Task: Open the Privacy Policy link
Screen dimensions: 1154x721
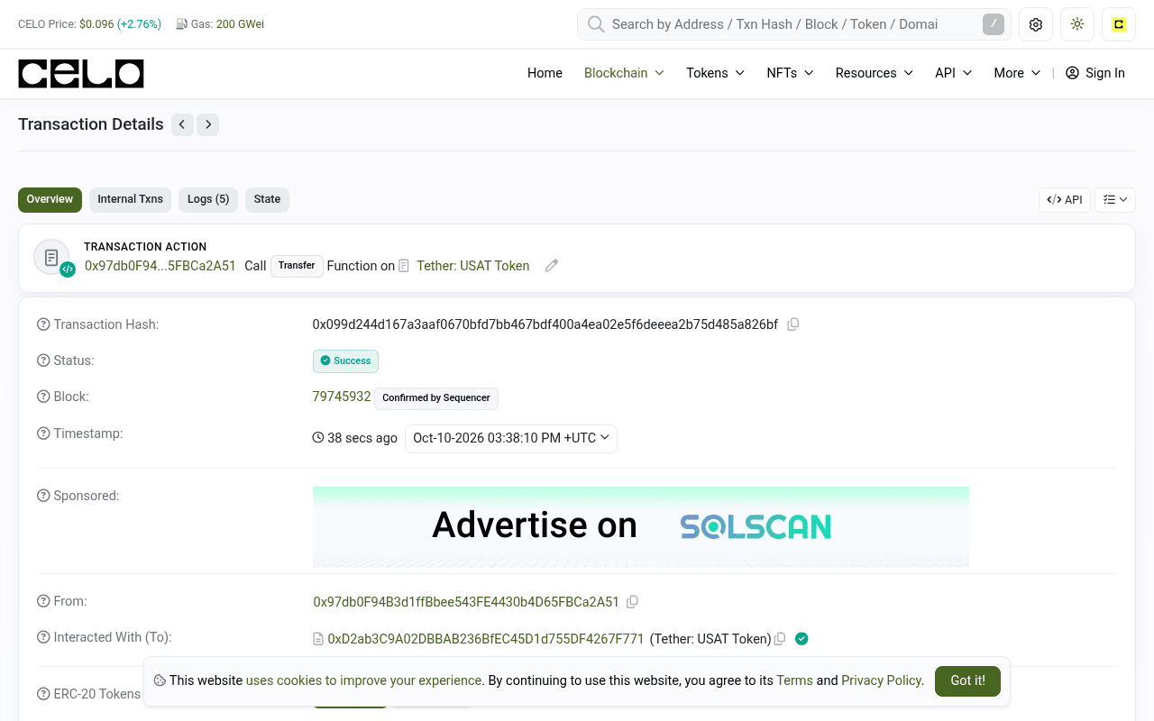Action: [x=882, y=680]
